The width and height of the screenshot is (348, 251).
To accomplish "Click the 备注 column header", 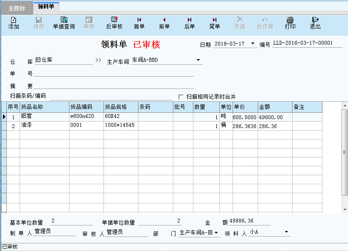I will (307, 107).
